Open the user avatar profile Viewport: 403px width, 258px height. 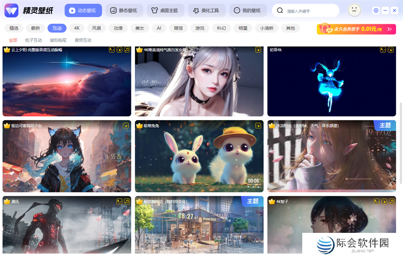click(355, 10)
